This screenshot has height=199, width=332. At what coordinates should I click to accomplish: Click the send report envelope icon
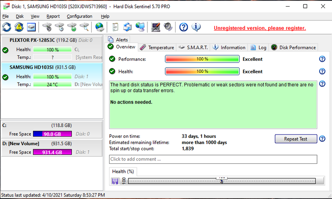click(127, 27)
